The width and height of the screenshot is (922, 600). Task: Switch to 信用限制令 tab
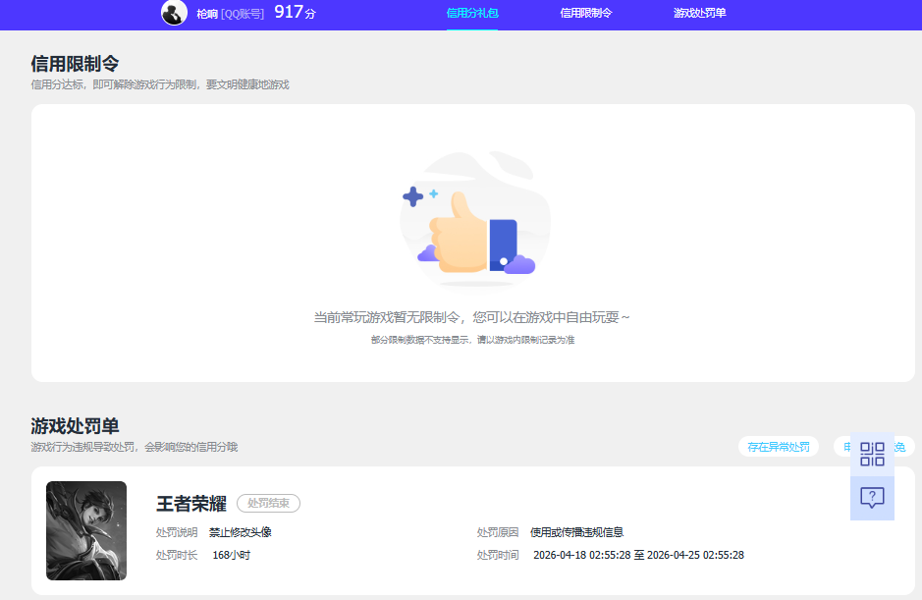(x=585, y=13)
